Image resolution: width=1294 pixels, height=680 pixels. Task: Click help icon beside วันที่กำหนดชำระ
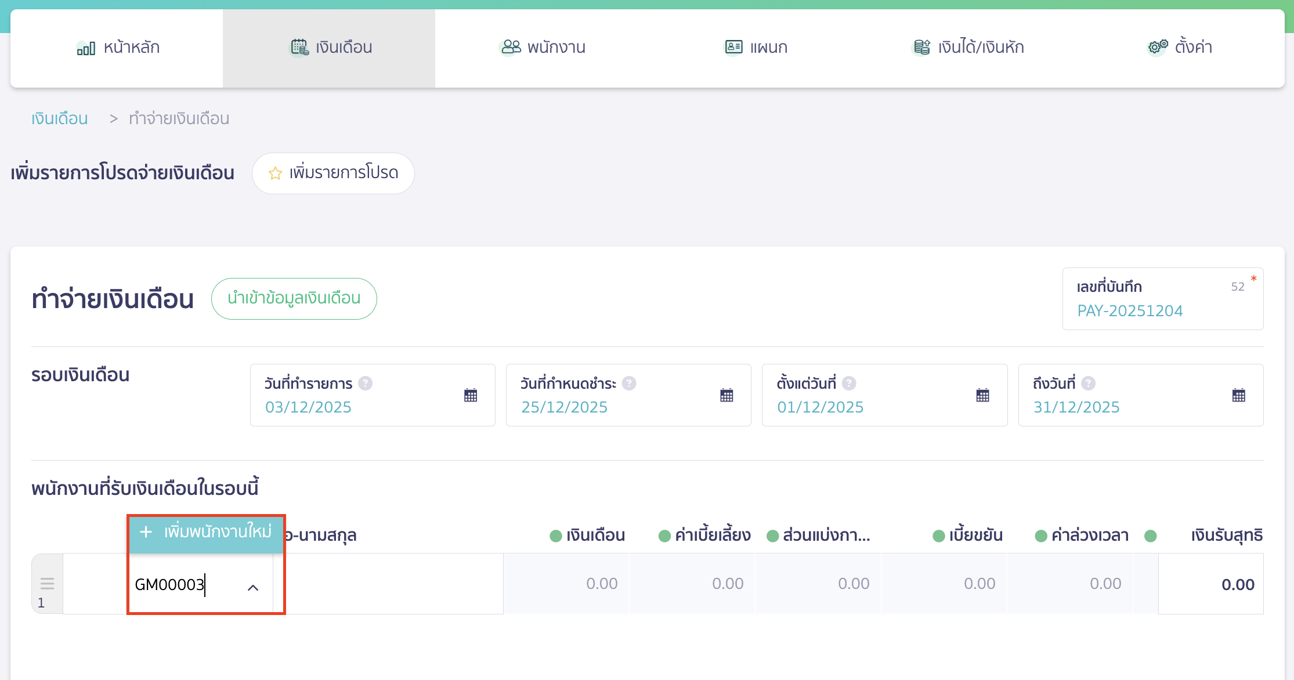point(629,384)
